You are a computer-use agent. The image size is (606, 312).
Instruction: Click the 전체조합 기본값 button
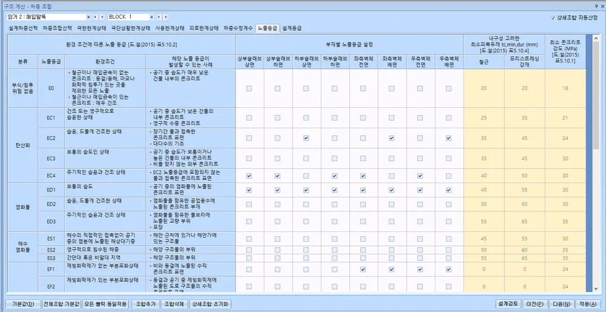[x=62, y=304]
